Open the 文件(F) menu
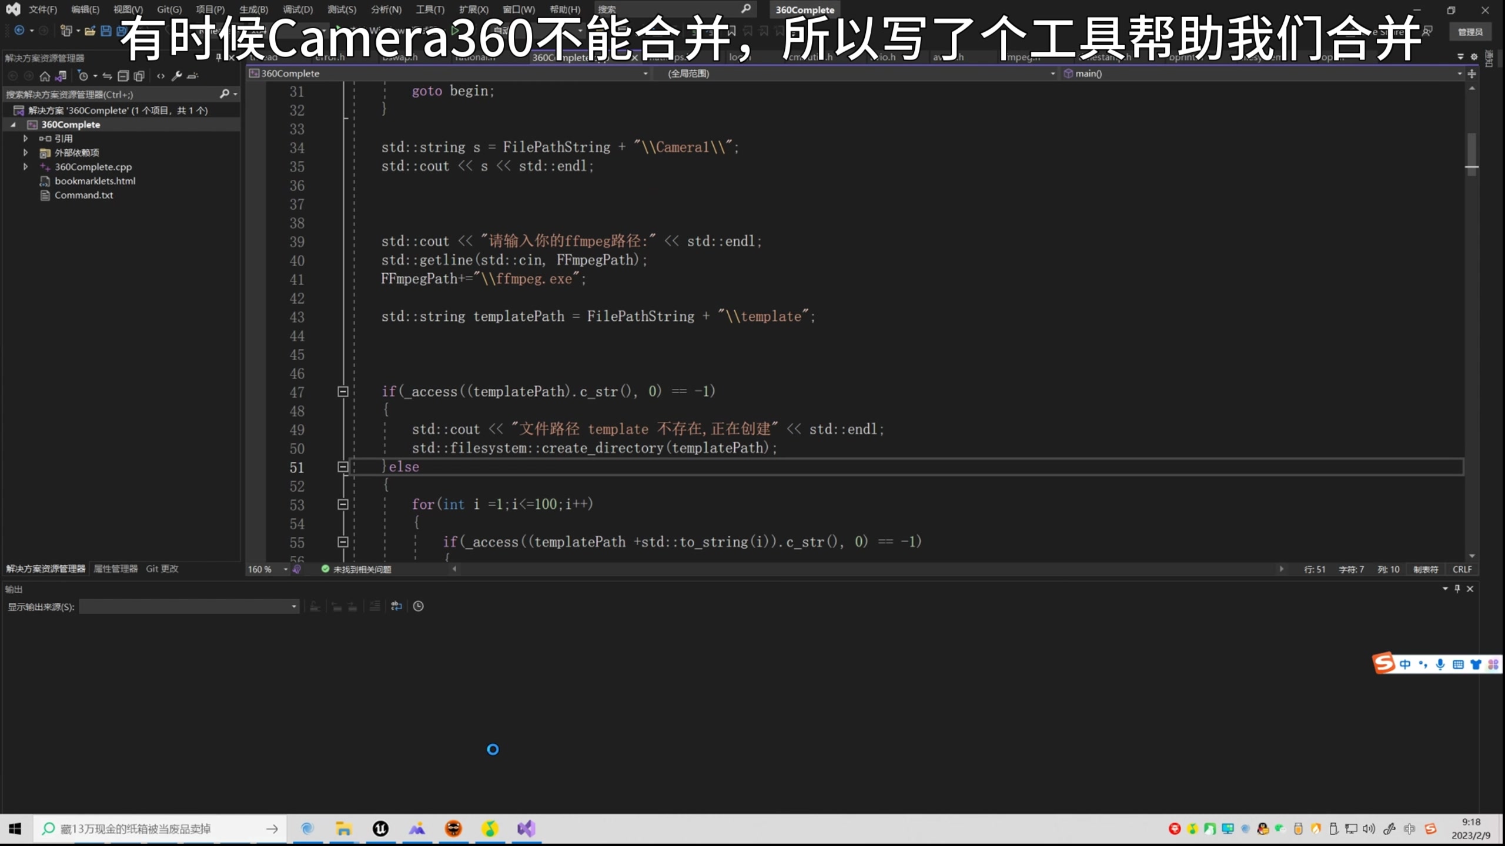This screenshot has width=1505, height=846. tap(43, 9)
